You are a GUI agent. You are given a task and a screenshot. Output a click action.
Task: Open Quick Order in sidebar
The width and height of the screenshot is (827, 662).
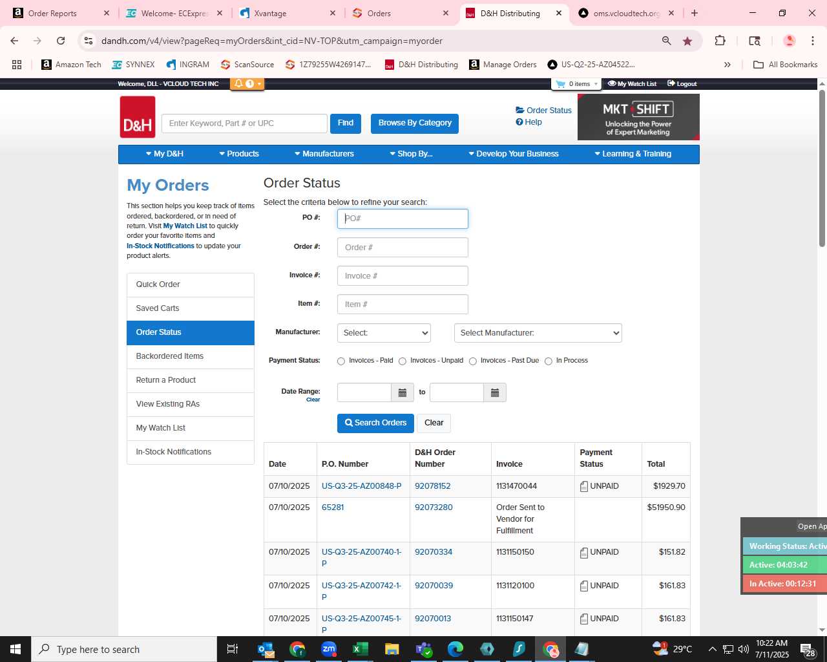[x=191, y=285]
